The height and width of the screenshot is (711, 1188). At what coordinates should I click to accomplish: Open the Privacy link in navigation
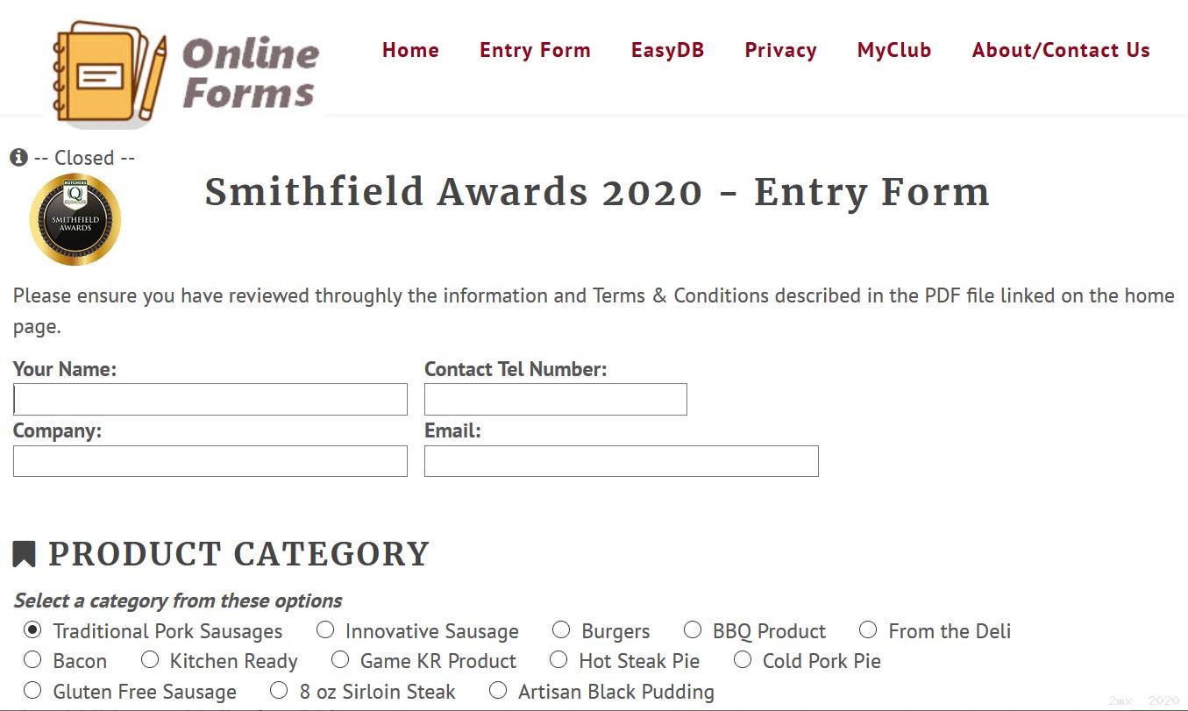pyautogui.click(x=780, y=51)
